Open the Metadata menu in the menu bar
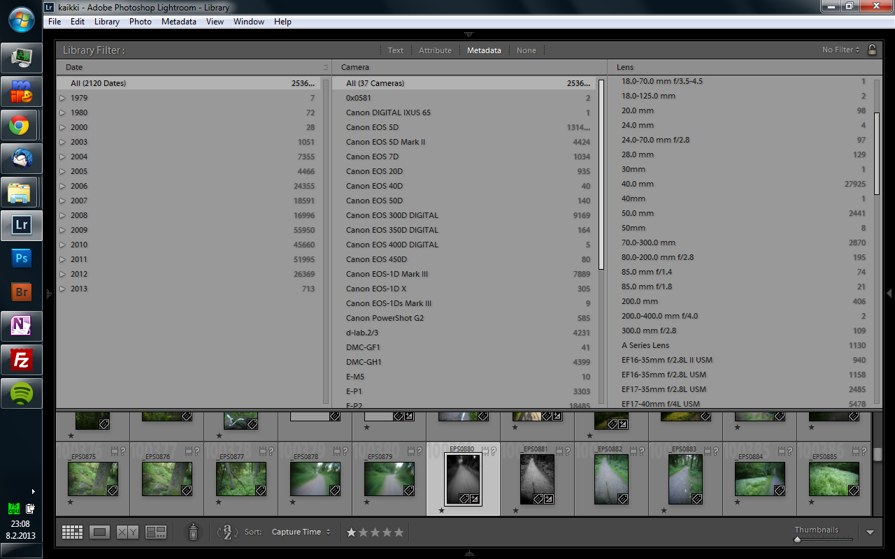The height and width of the screenshot is (559, 895). (179, 22)
